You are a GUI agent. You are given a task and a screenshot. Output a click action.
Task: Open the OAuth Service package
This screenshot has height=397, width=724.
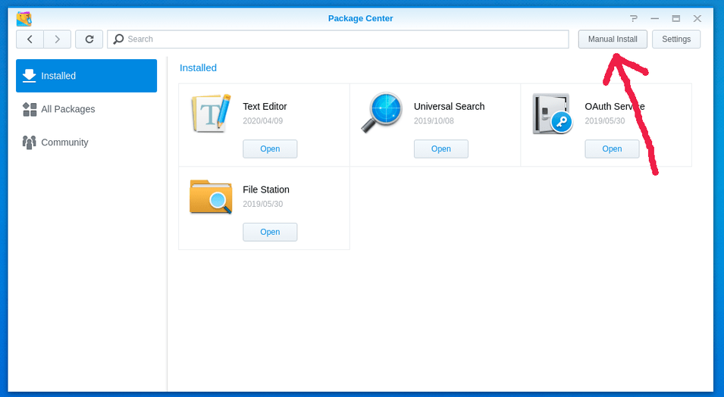tap(612, 148)
